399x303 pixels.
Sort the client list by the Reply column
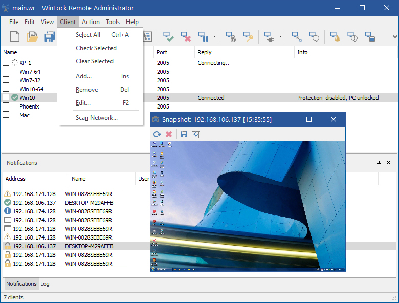pyautogui.click(x=205, y=52)
